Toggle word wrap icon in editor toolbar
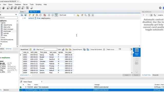Image resolution: width=164 pixels, height=92 pixels. point(93,15)
